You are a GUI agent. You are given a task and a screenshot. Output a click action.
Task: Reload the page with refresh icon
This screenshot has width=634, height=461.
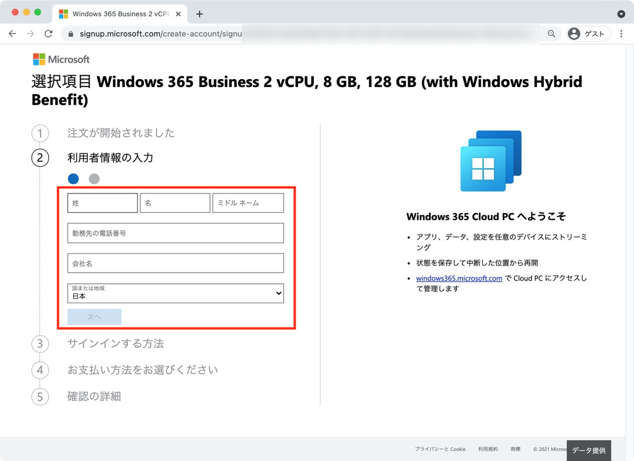coord(49,33)
